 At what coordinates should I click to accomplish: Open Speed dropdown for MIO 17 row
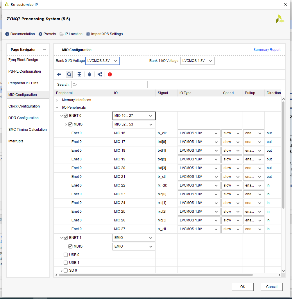(x=232, y=142)
